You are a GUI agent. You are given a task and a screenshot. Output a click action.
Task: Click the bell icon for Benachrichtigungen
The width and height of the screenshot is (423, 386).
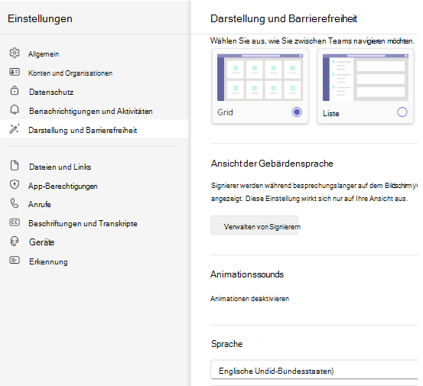pyautogui.click(x=15, y=110)
